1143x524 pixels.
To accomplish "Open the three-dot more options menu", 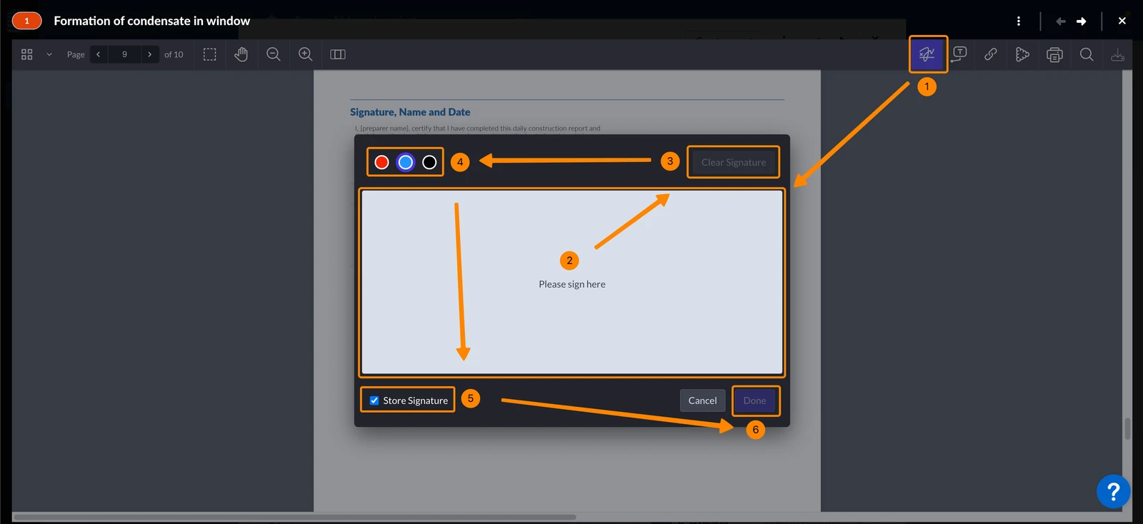I will (x=1019, y=21).
